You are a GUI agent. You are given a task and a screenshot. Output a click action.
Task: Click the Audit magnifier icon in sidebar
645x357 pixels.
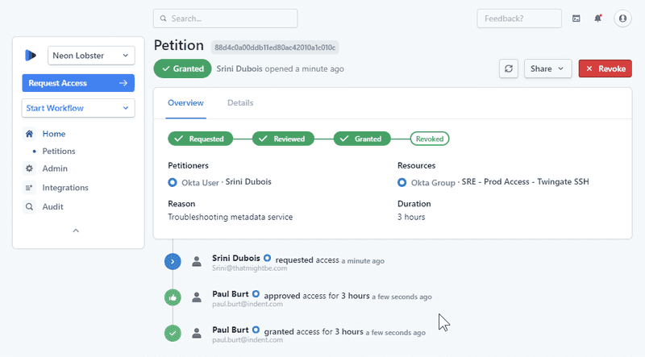(x=30, y=206)
